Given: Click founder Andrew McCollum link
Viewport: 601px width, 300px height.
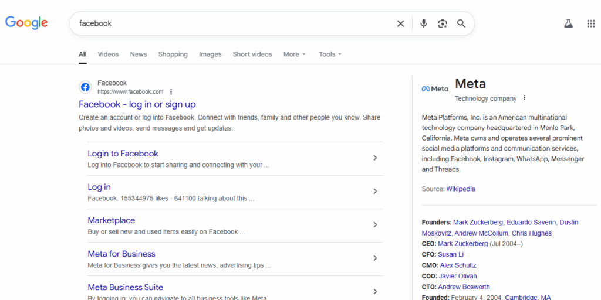Looking at the screenshot, I should point(482,233).
